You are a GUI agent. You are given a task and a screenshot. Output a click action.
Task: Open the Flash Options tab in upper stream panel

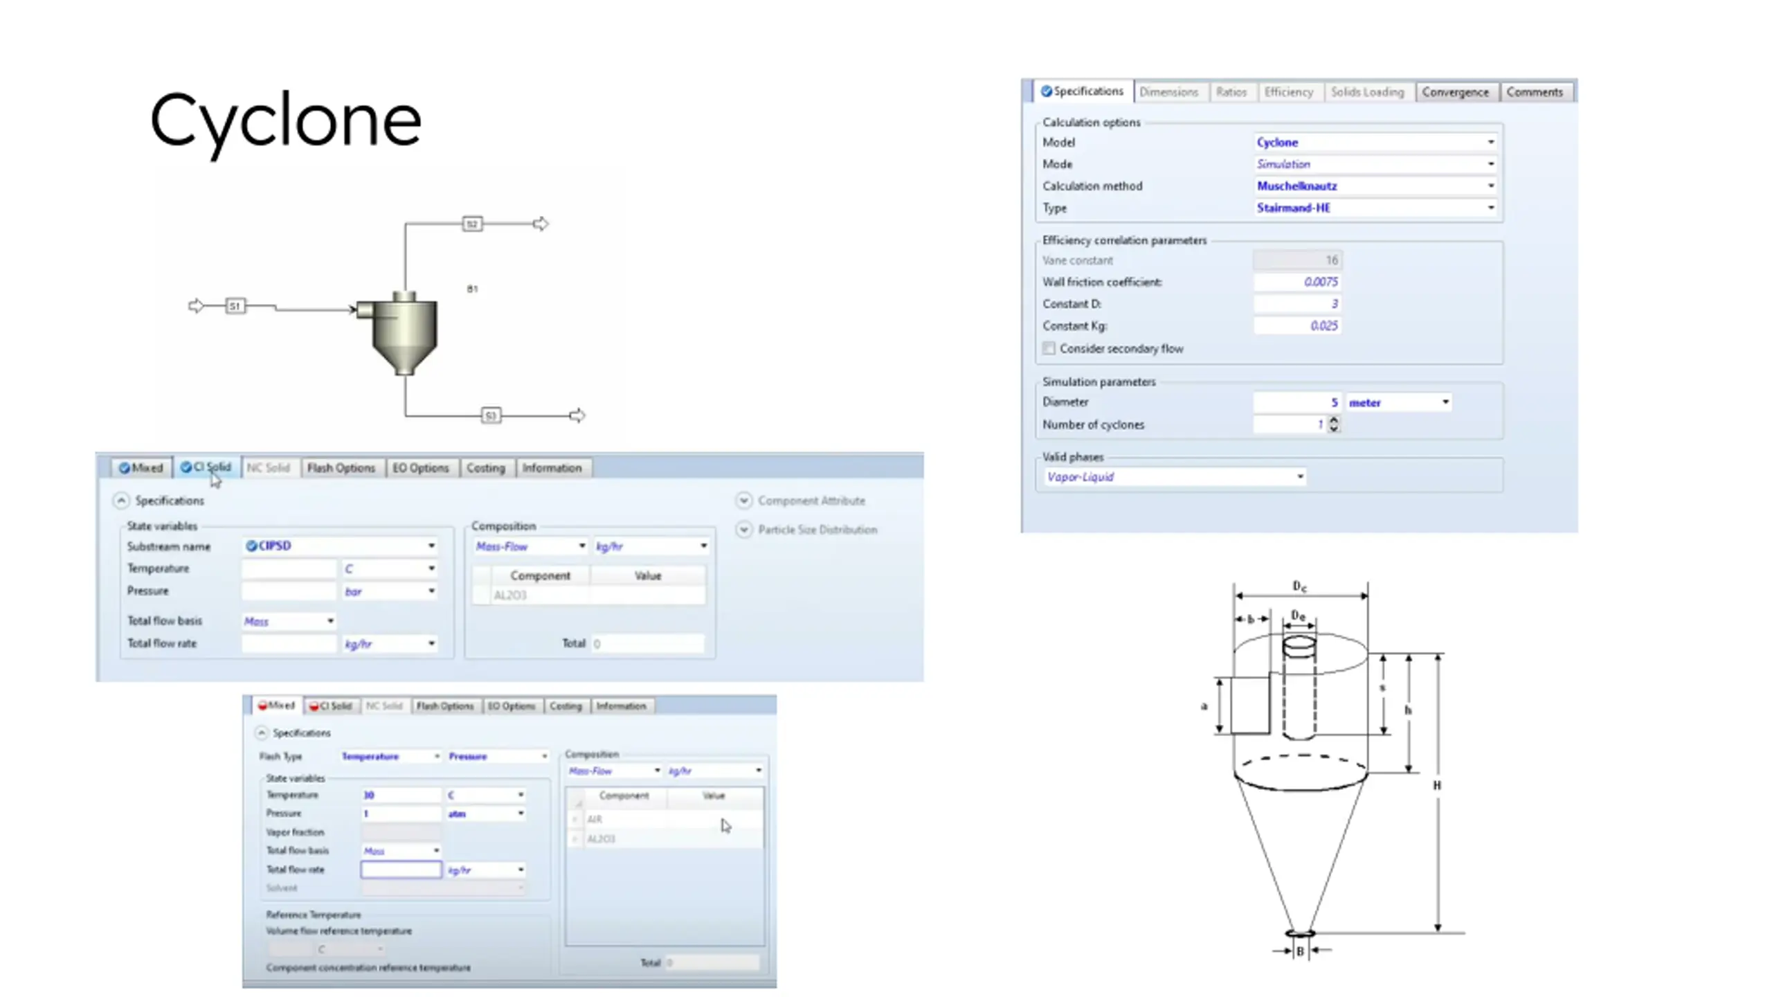341,469
